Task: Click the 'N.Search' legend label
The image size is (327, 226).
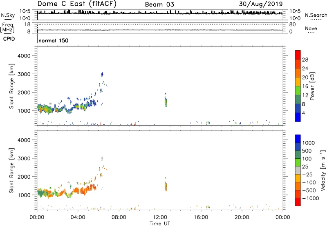Action: pos(316,15)
